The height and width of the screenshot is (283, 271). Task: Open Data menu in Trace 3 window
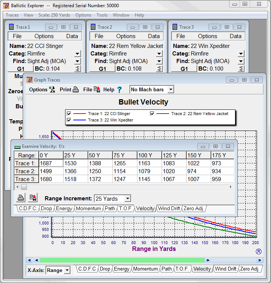[235, 36]
